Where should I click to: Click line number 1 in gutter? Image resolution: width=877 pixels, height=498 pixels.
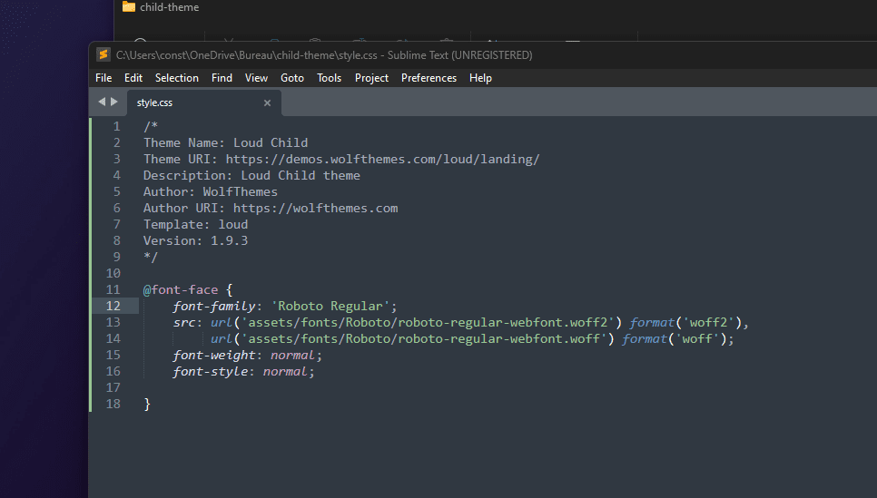click(x=116, y=126)
